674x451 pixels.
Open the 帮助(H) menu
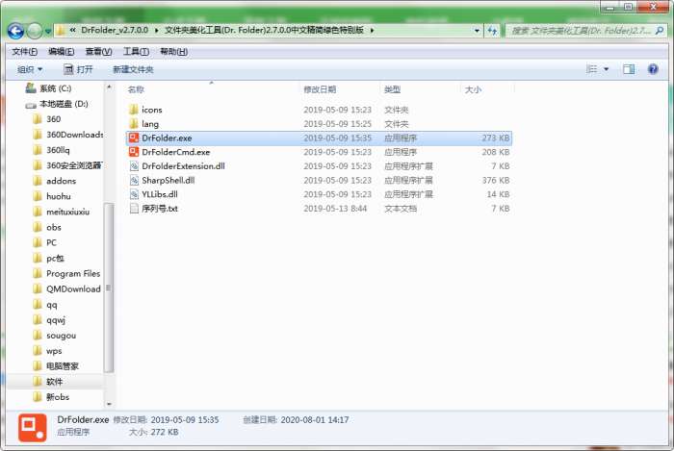pyautogui.click(x=173, y=52)
